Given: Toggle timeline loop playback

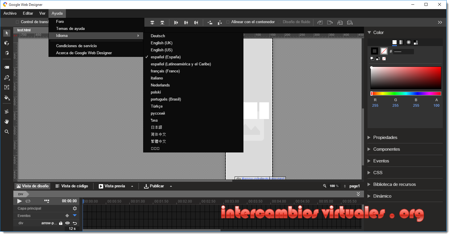Looking at the screenshot, I should [x=28, y=201].
